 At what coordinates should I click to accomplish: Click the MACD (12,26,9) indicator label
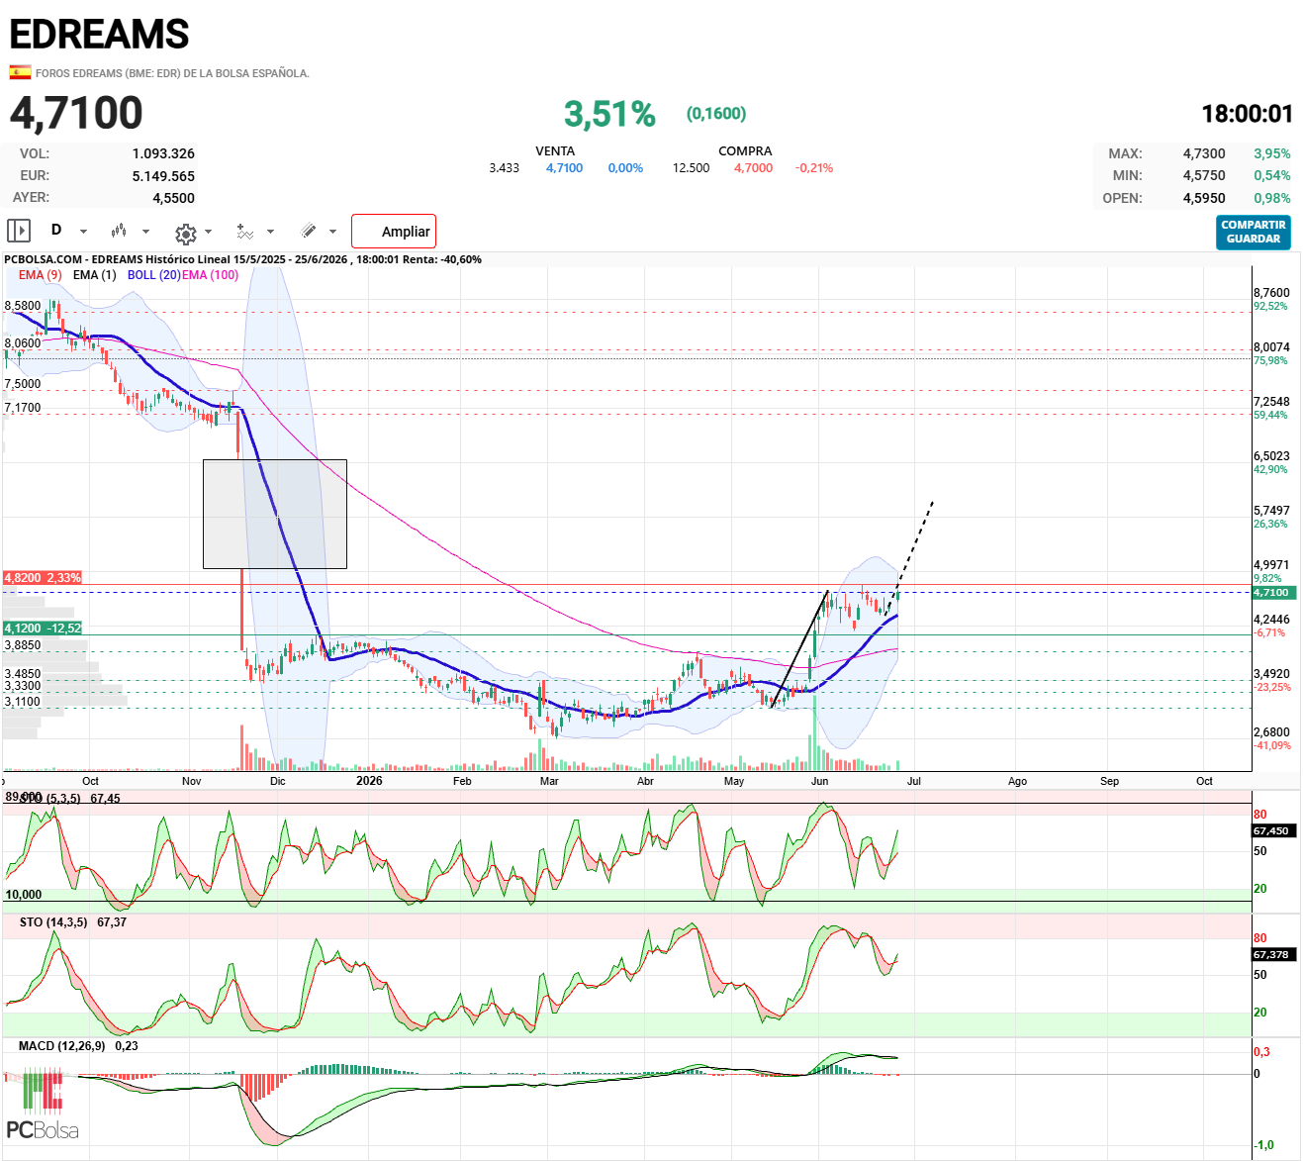tap(61, 1046)
